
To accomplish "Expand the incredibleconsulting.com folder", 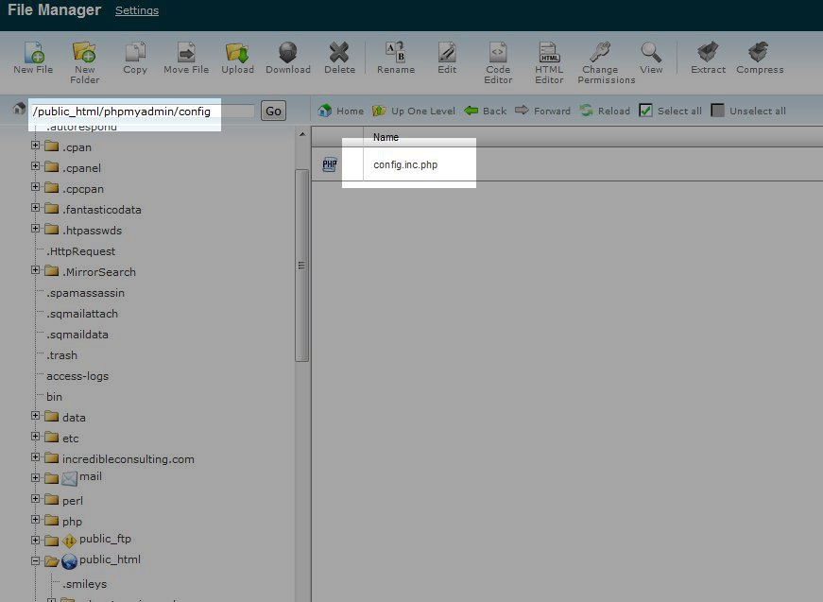I will [36, 458].
